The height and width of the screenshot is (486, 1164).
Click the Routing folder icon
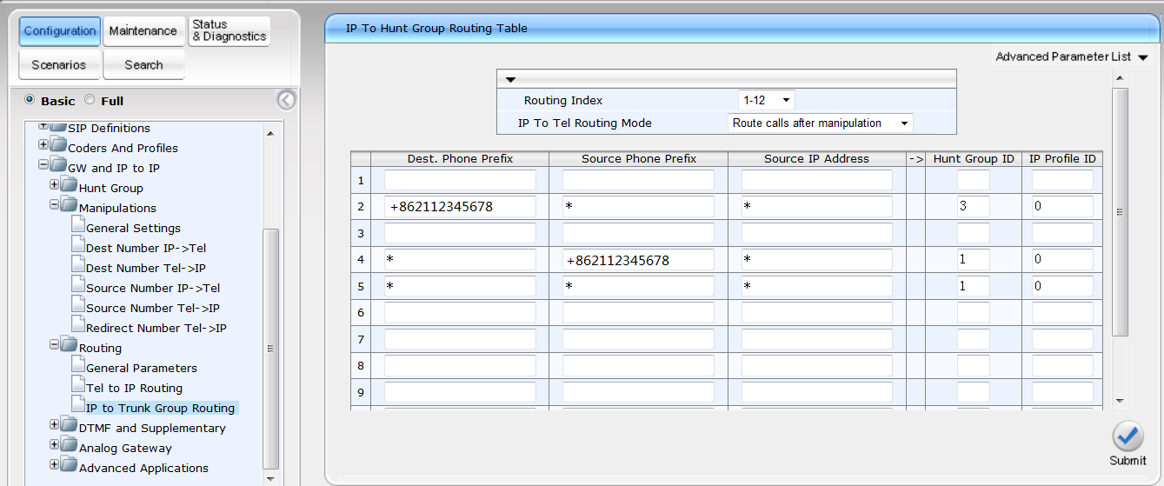pyautogui.click(x=69, y=345)
